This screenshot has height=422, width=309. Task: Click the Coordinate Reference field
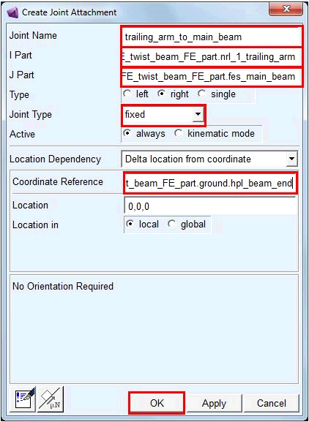point(210,183)
